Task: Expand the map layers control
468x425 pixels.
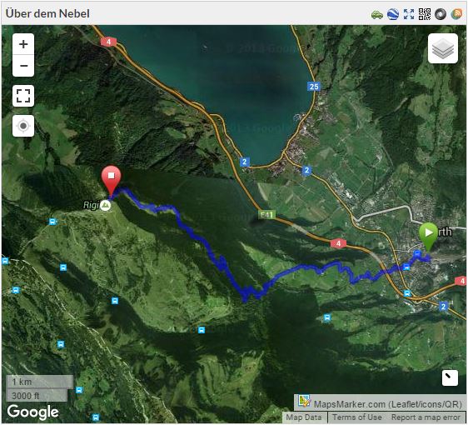Action: pos(443,48)
